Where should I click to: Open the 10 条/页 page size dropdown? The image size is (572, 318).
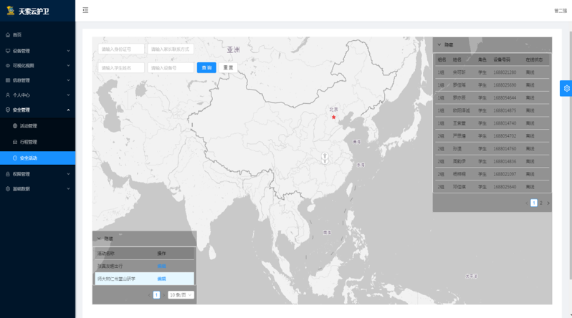coord(181,295)
